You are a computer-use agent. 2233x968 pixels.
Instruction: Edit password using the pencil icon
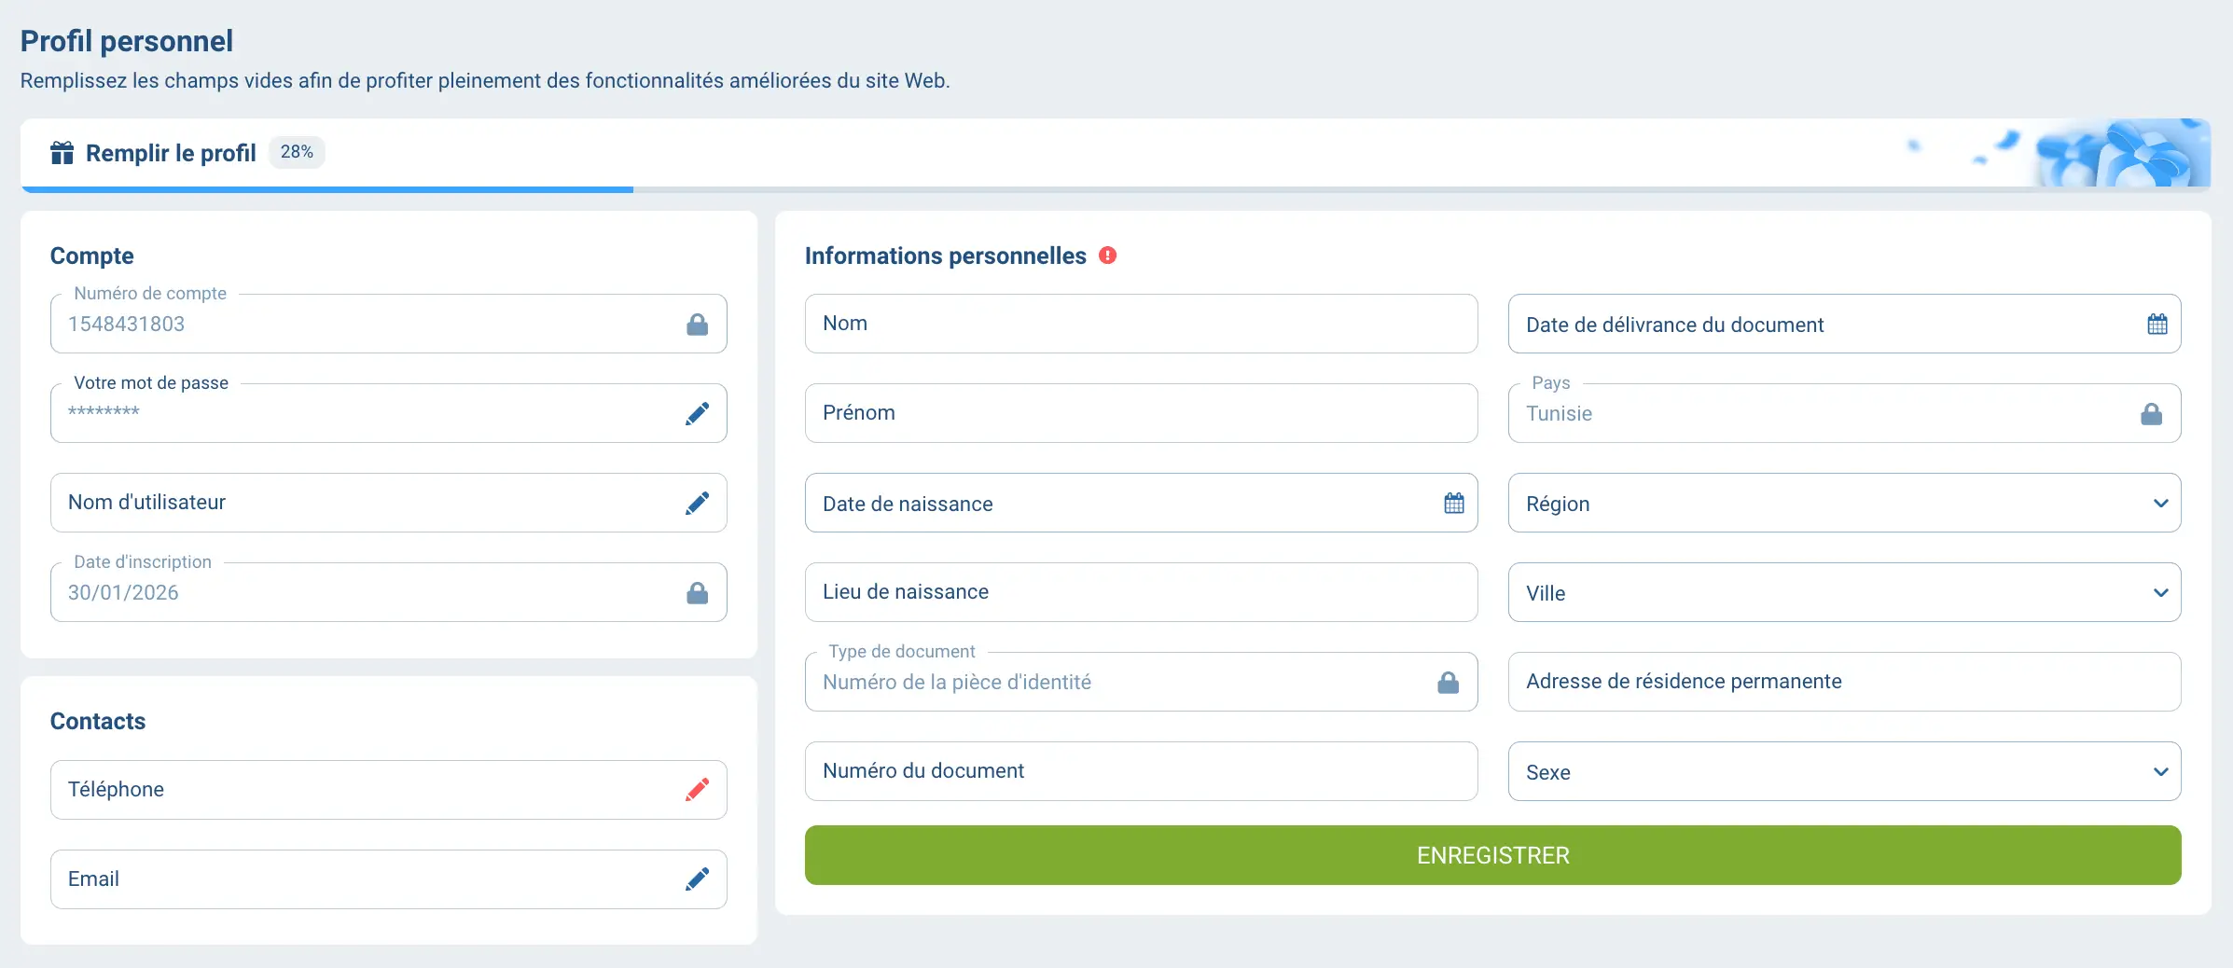point(697,414)
